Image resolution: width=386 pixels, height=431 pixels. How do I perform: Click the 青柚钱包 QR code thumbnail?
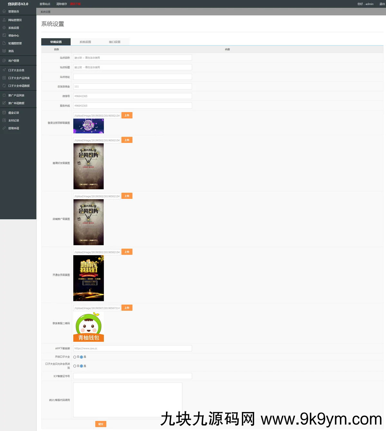coord(88,326)
